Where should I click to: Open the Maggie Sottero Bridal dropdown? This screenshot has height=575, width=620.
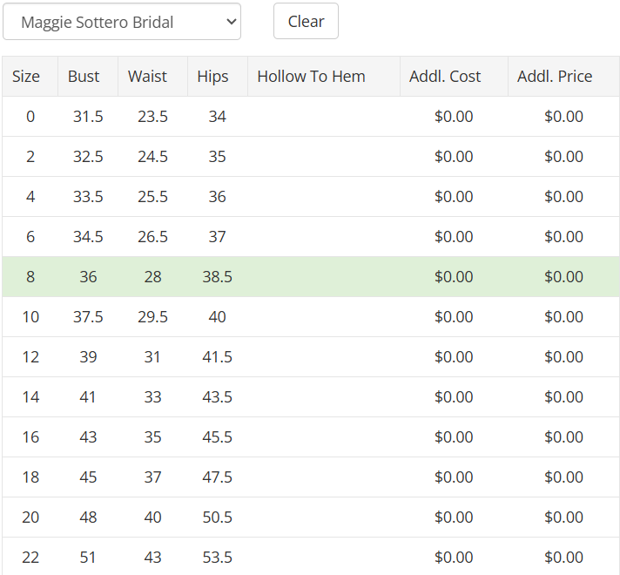click(122, 22)
